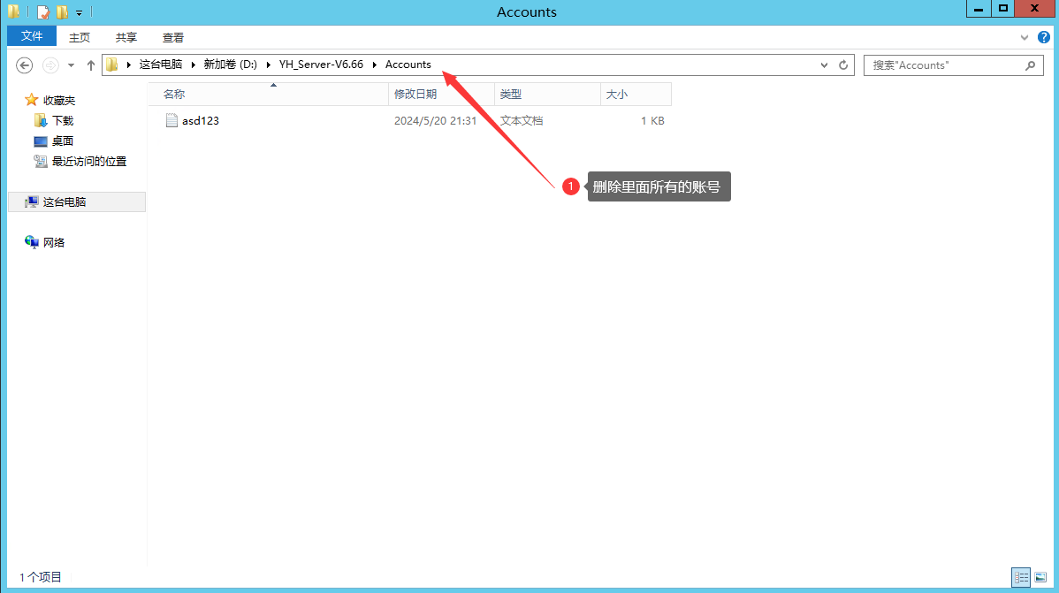The height and width of the screenshot is (593, 1059).
Task: Click New Folder icon in title bar
Action: click(x=62, y=12)
